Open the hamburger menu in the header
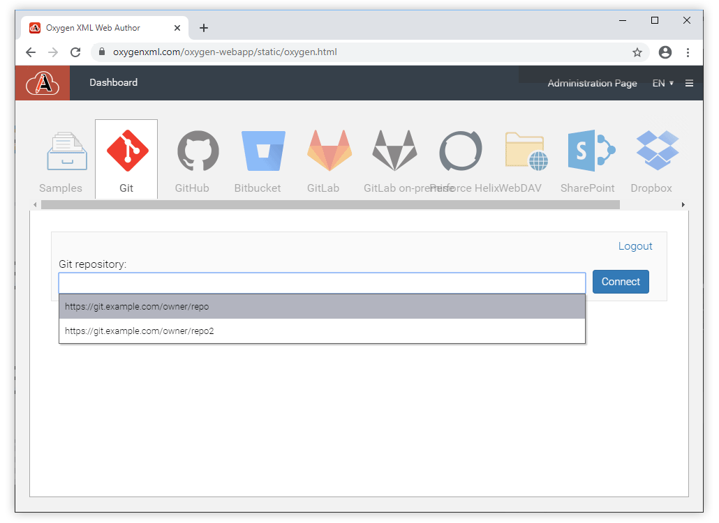 click(x=689, y=84)
